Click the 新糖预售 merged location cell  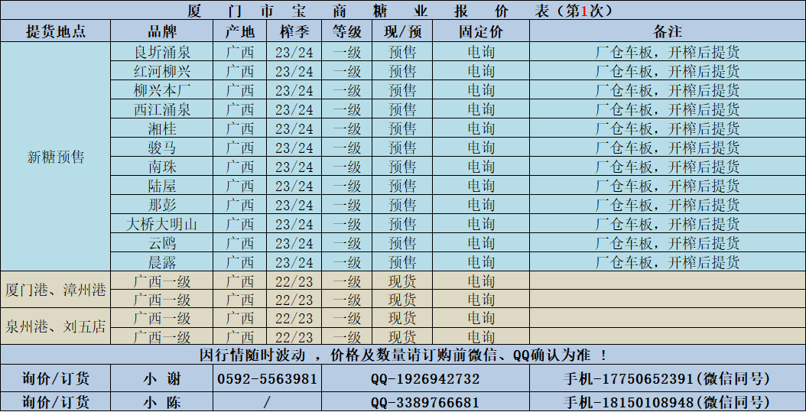(55, 157)
